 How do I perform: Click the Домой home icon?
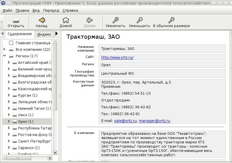pos(66,20)
